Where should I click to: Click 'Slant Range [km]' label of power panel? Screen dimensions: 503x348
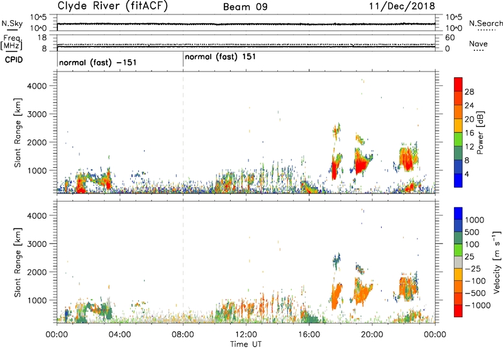[18, 133]
